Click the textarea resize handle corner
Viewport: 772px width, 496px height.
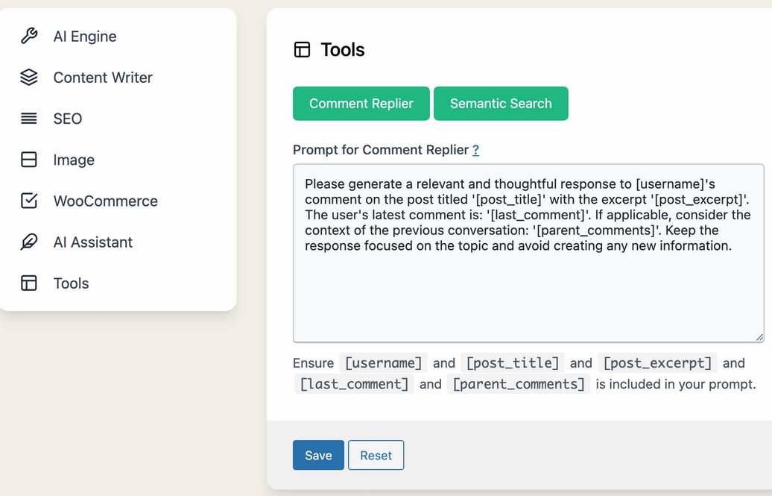click(759, 337)
